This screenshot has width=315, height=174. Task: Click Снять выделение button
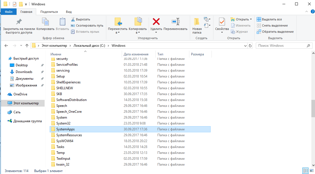(x=272, y=25)
